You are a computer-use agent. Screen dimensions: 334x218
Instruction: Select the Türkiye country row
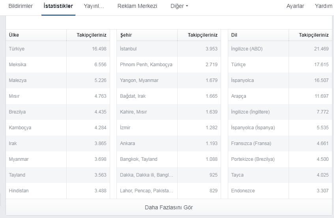coord(58,49)
